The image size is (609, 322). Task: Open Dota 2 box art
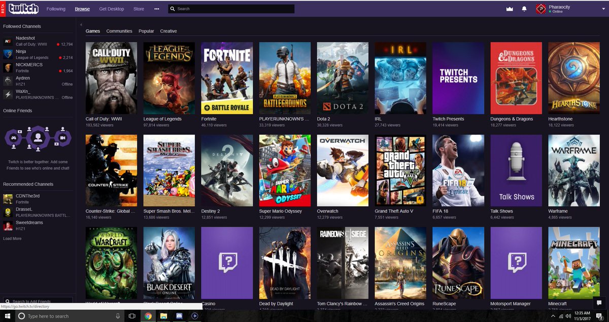pos(343,78)
